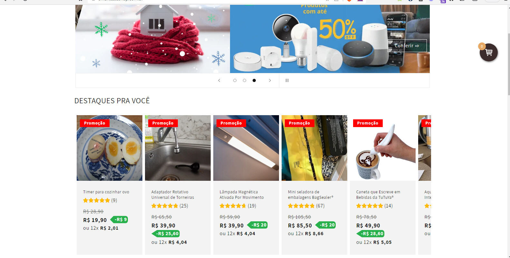The image size is (510, 258).
Task: Select the third slideshow dot
Action: [254, 80]
